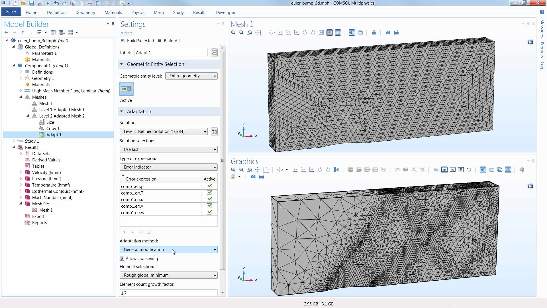Click the zoom extents icon in Graphics toolbar
This screenshot has height=308, width=547.
[266, 170]
